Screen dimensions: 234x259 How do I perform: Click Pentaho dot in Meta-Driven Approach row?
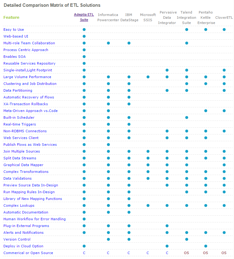click(x=206, y=111)
